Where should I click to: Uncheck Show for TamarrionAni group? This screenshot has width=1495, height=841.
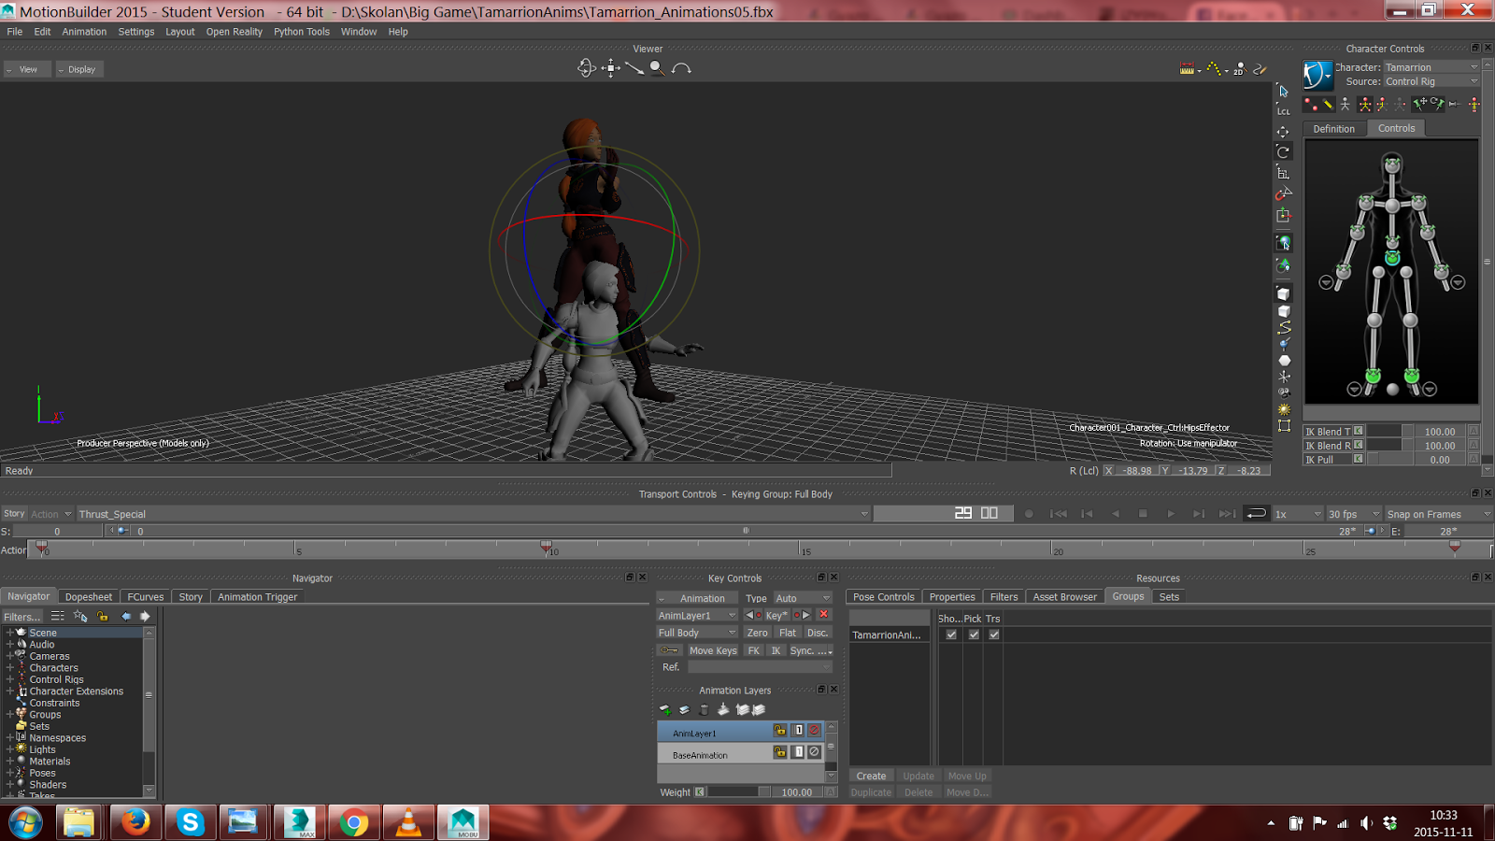951,634
